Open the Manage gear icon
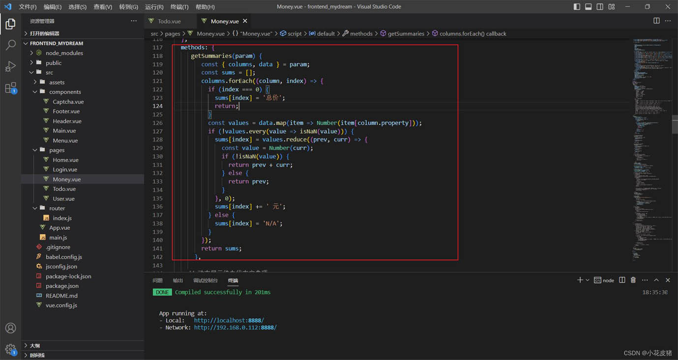This screenshot has width=678, height=360. [x=10, y=349]
